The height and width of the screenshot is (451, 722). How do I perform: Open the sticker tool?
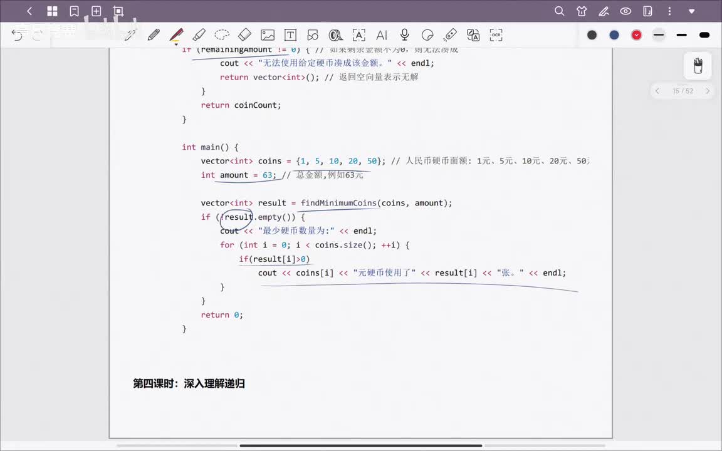(x=427, y=35)
